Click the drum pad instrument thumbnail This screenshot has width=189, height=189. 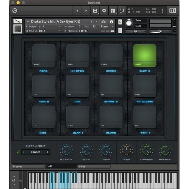tap(18, 29)
